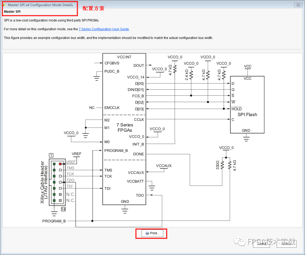Click the Print button

(152, 233)
